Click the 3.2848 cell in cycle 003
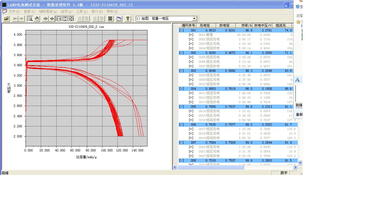Viewport: 383px width, 205px height. 266,71
